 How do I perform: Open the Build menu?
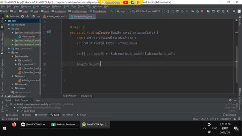pos(66,6)
